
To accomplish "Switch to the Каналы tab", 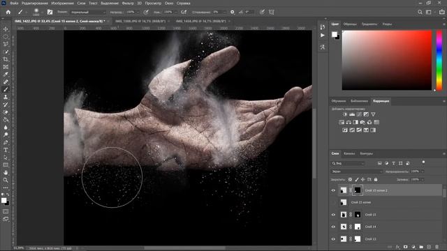I will click(349, 153).
